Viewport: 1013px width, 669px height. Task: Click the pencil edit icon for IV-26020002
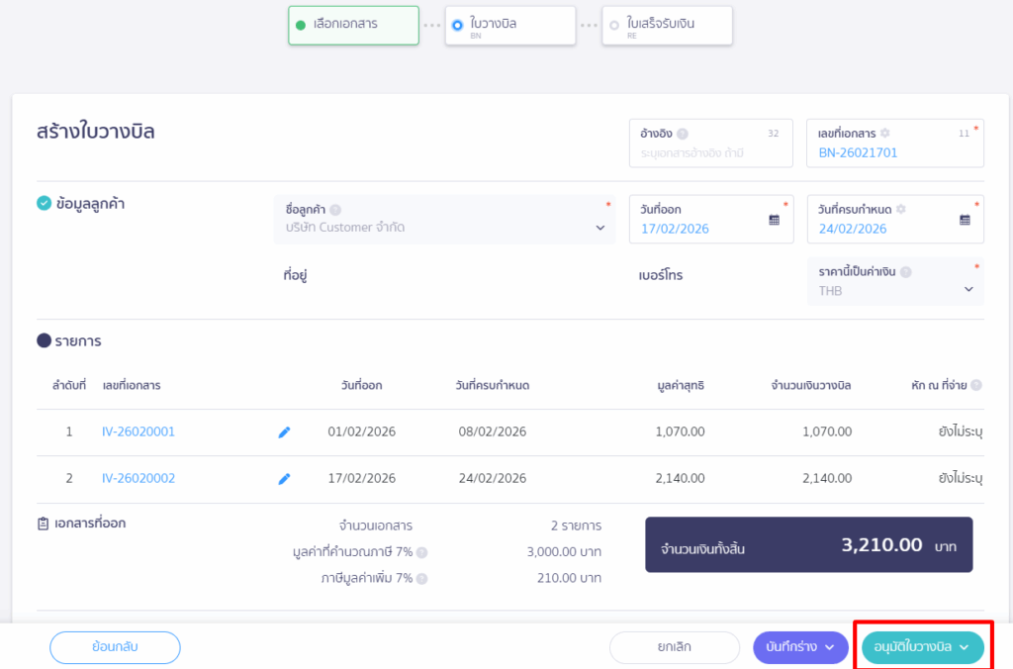tap(284, 479)
